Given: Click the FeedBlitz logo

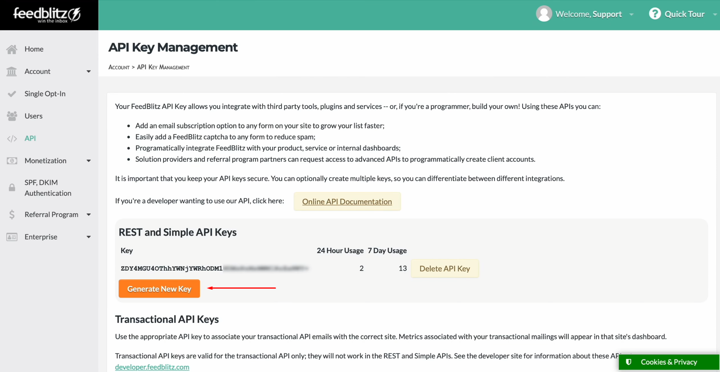Looking at the screenshot, I should tap(47, 15).
